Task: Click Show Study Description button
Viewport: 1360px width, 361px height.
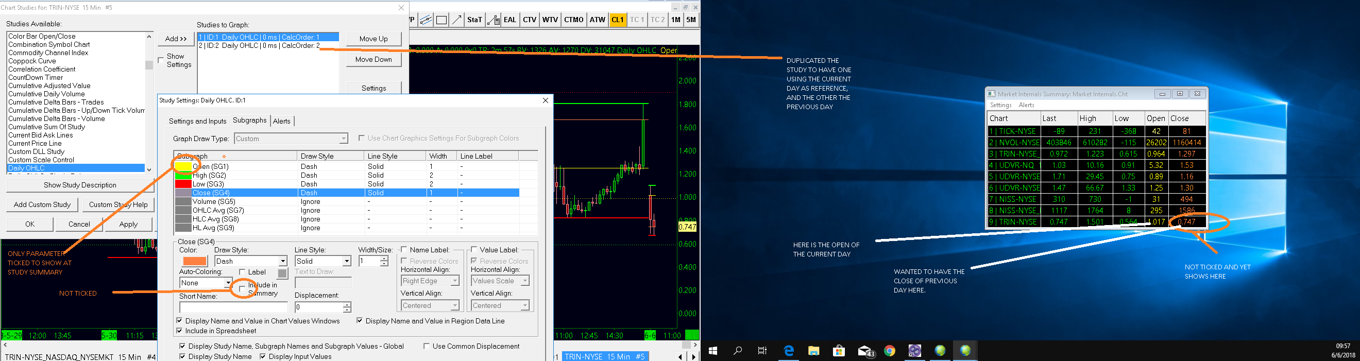Action: [80, 185]
